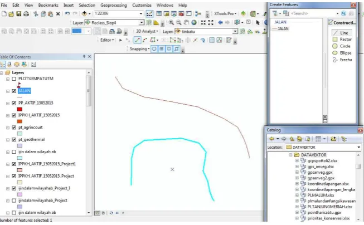Click Fixed Zoom In icon
The width and height of the screenshot is (364, 225).
click(203, 22)
